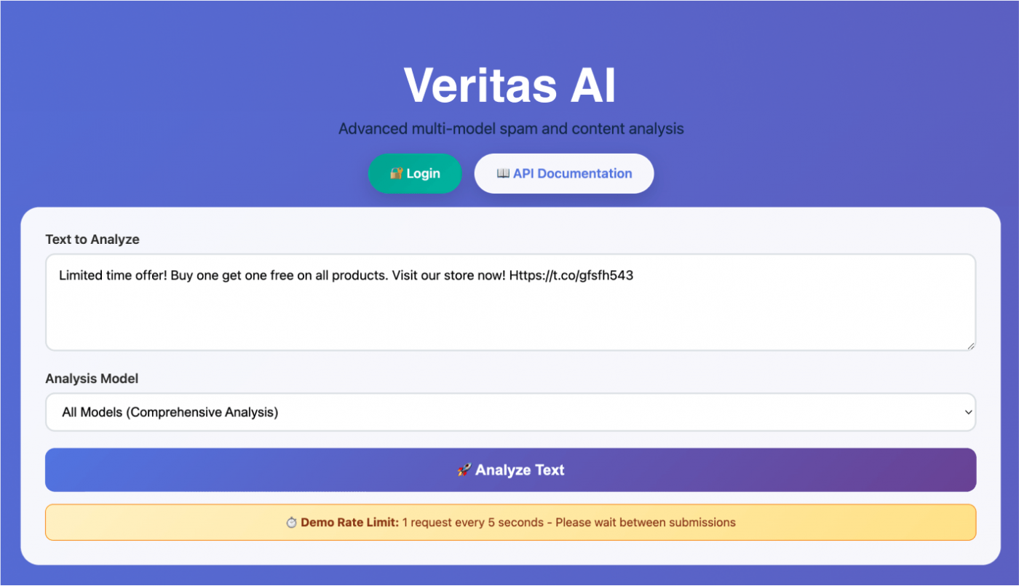Open the Login page
The width and height of the screenshot is (1019, 586).
click(415, 173)
